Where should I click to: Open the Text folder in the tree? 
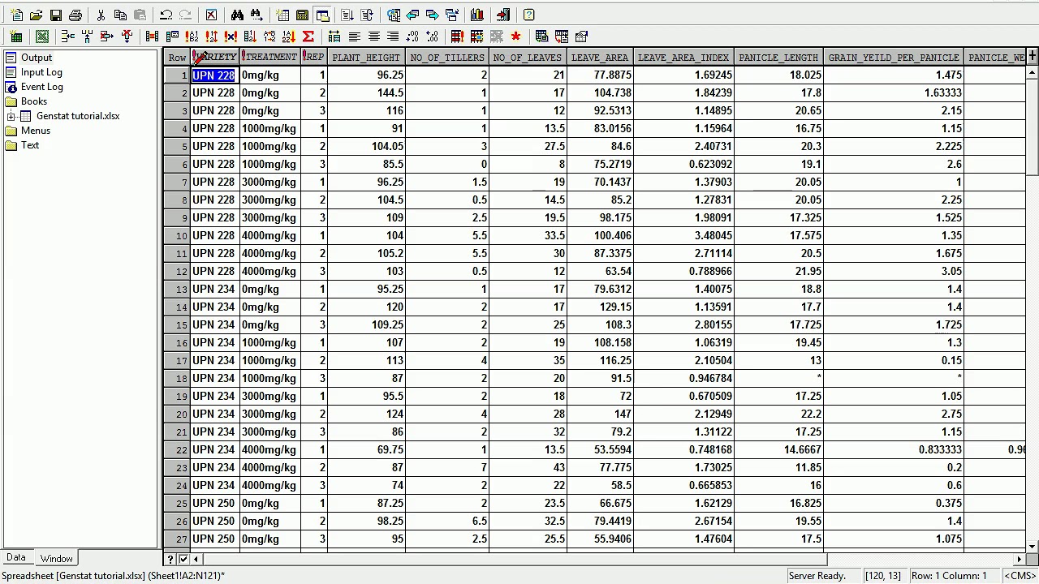point(30,145)
